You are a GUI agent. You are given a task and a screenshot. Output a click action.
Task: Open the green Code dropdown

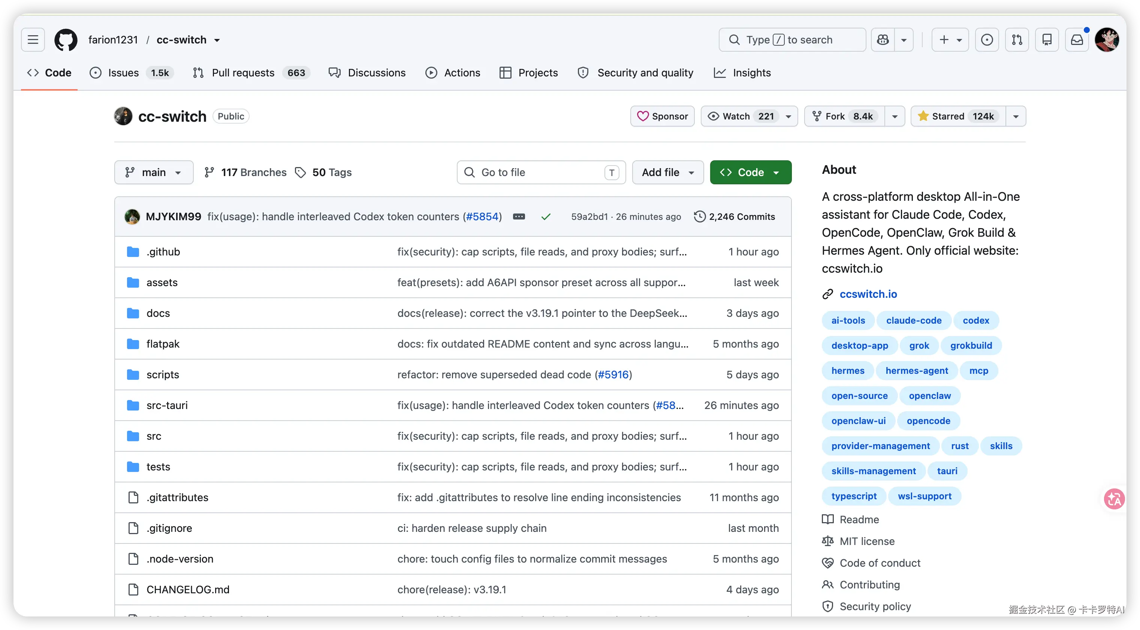pyautogui.click(x=751, y=172)
